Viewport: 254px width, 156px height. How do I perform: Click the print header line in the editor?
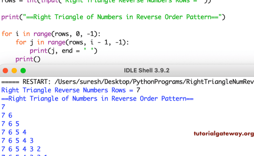(113, 17)
